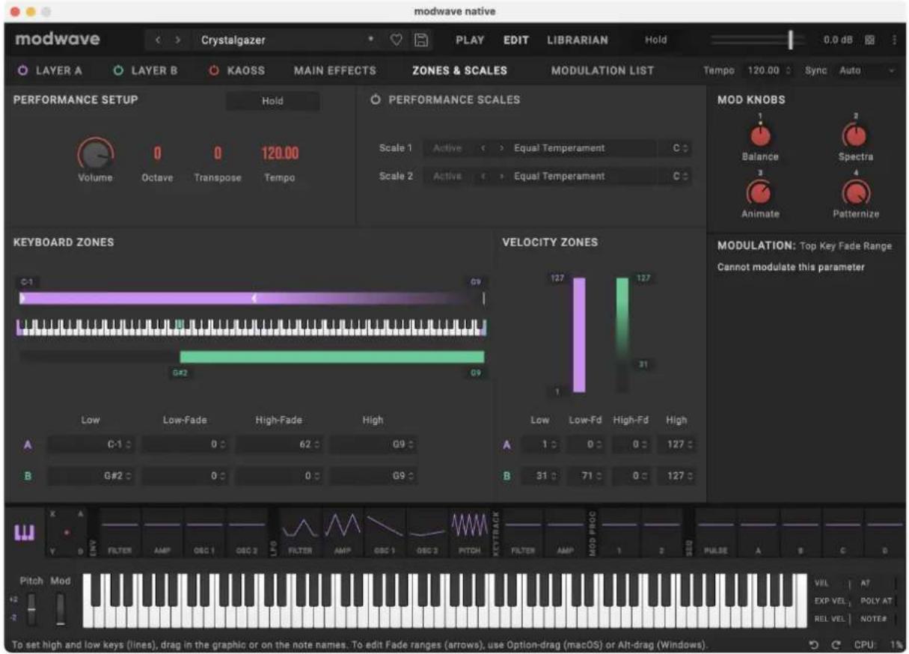
Task: Open the grid settings icon near 0.0 dB
Action: coord(870,40)
